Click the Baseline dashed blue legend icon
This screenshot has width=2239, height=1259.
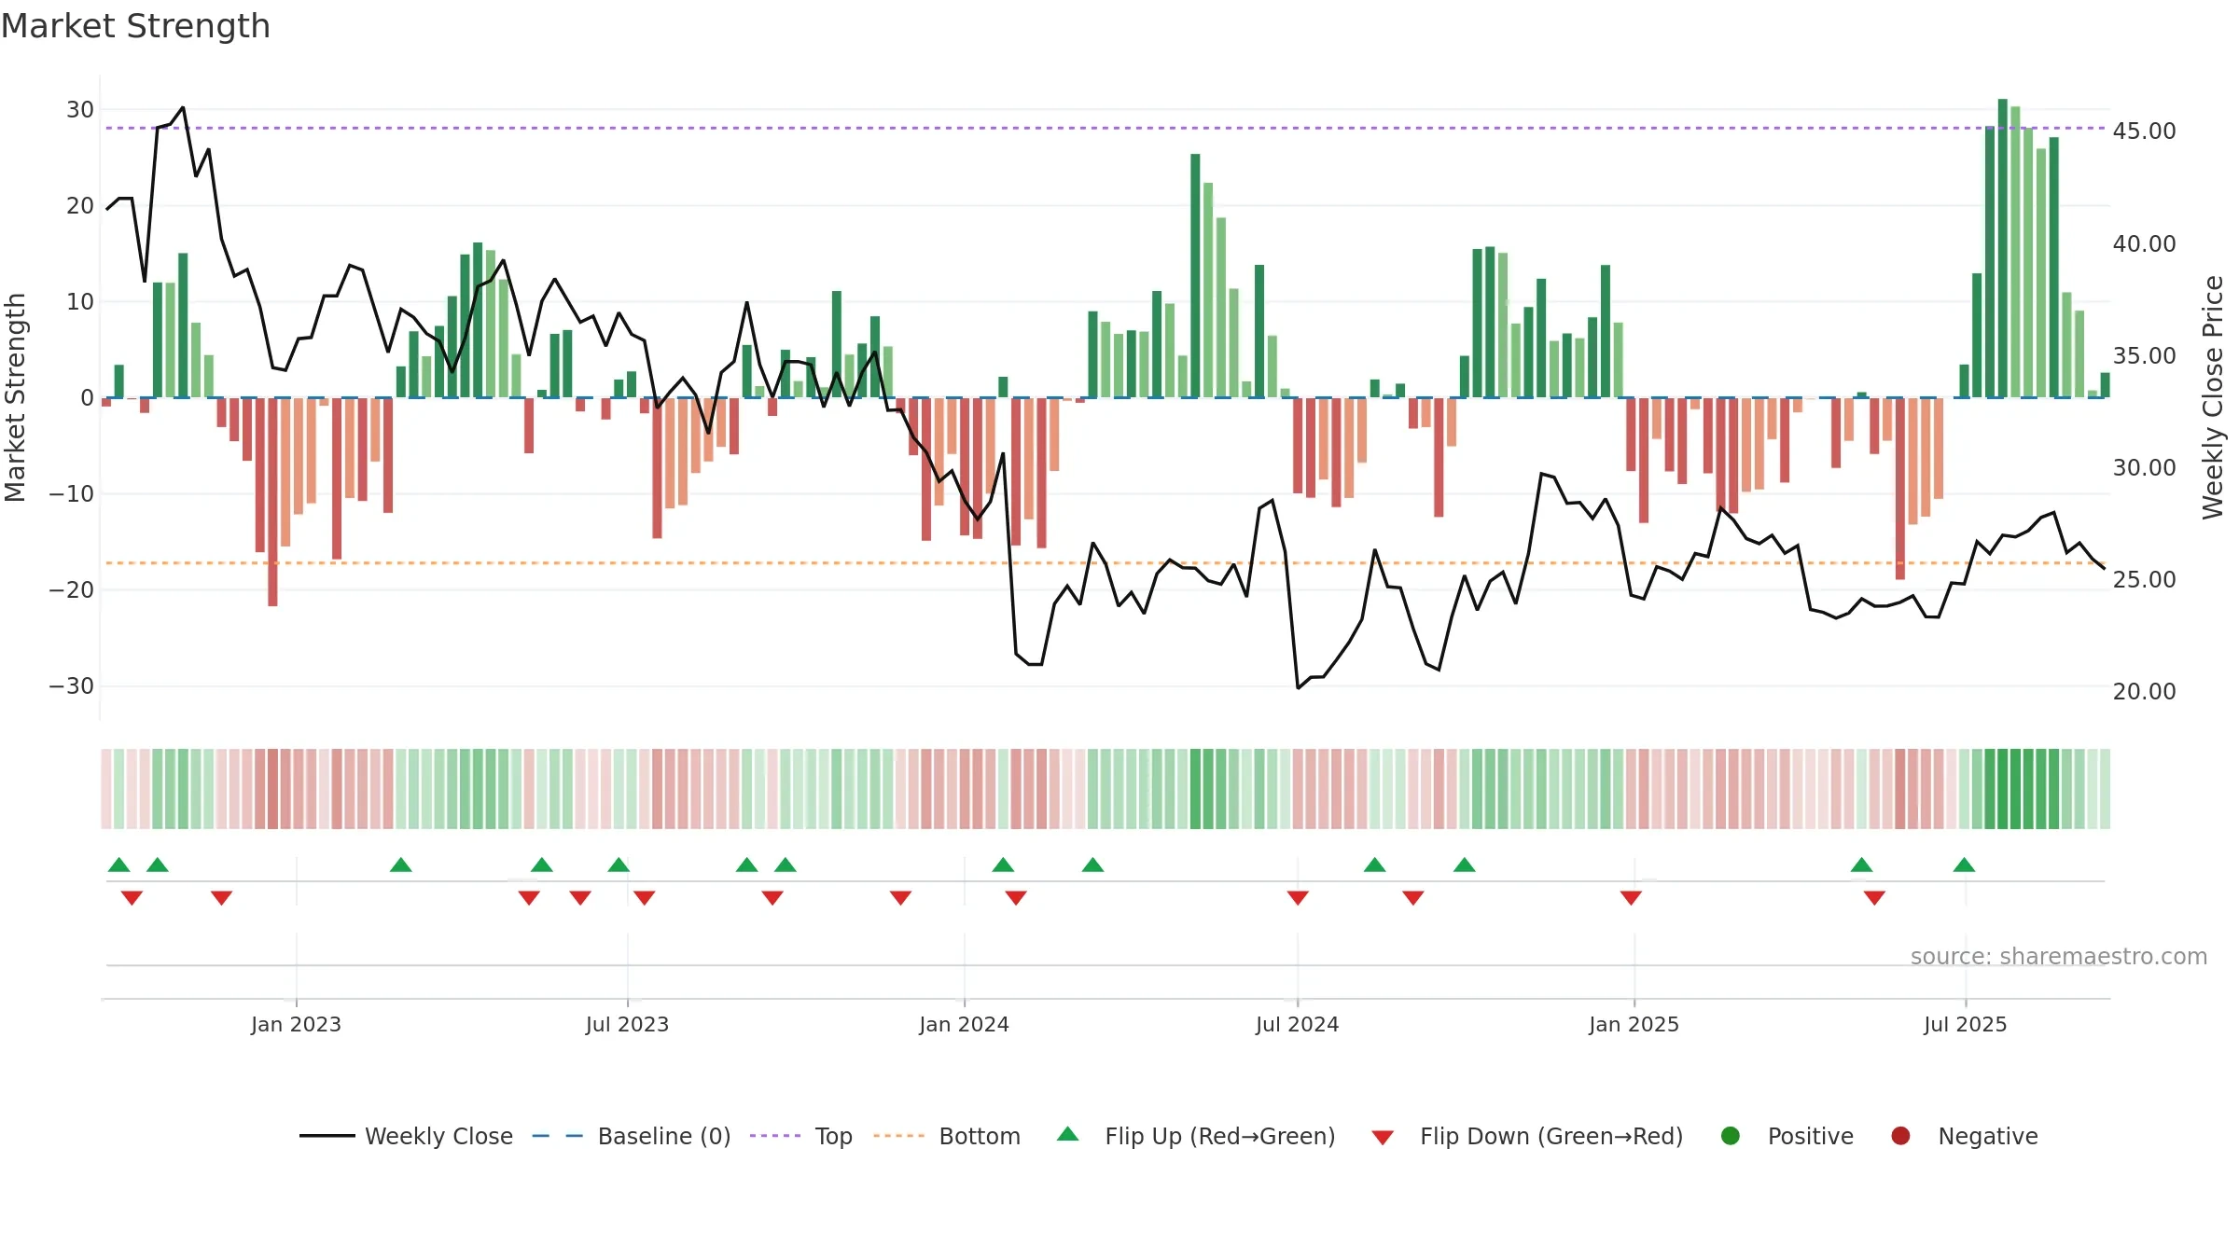558,1136
